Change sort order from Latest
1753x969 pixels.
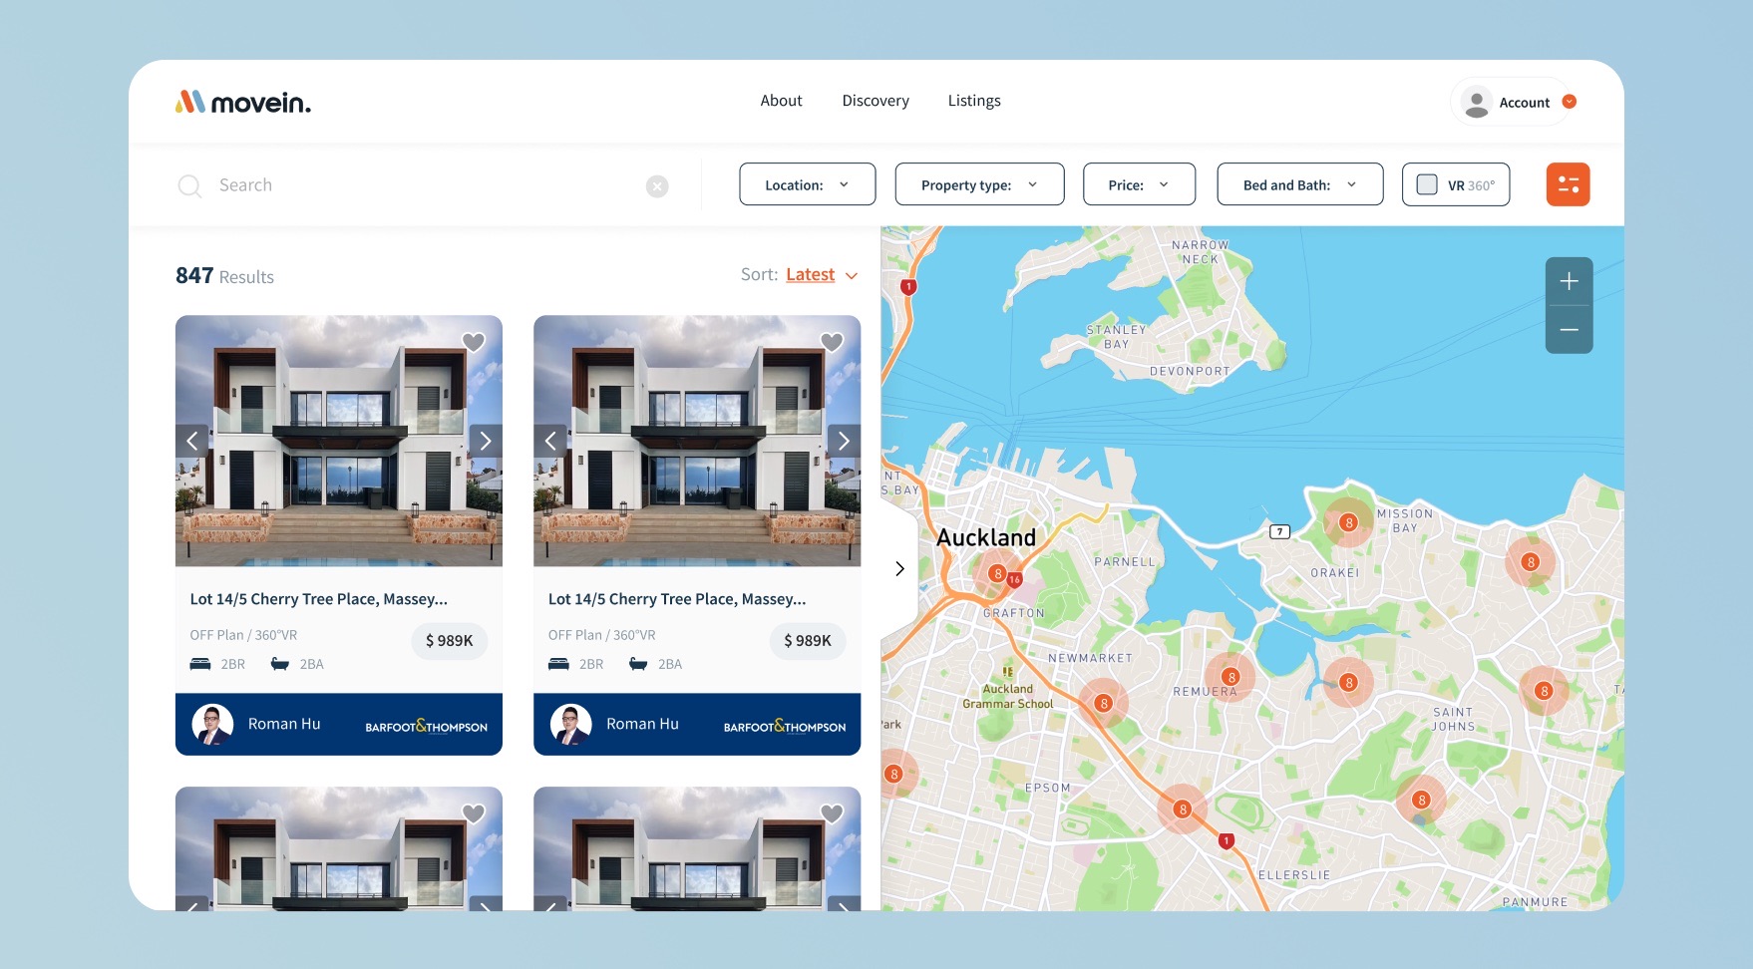click(x=821, y=275)
